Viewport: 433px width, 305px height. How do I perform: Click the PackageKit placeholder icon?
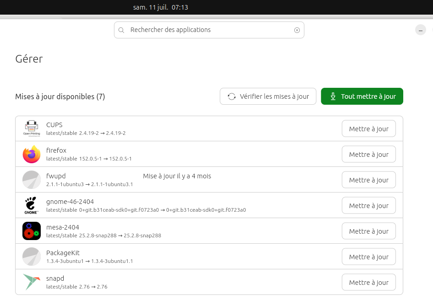click(x=32, y=257)
